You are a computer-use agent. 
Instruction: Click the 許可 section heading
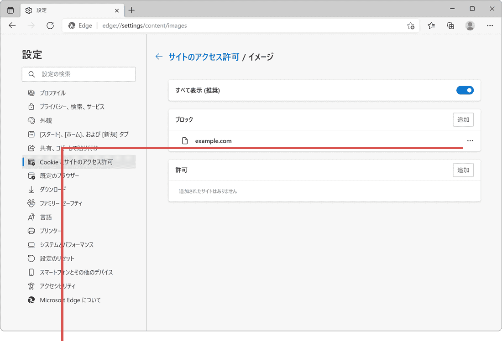pyautogui.click(x=181, y=170)
